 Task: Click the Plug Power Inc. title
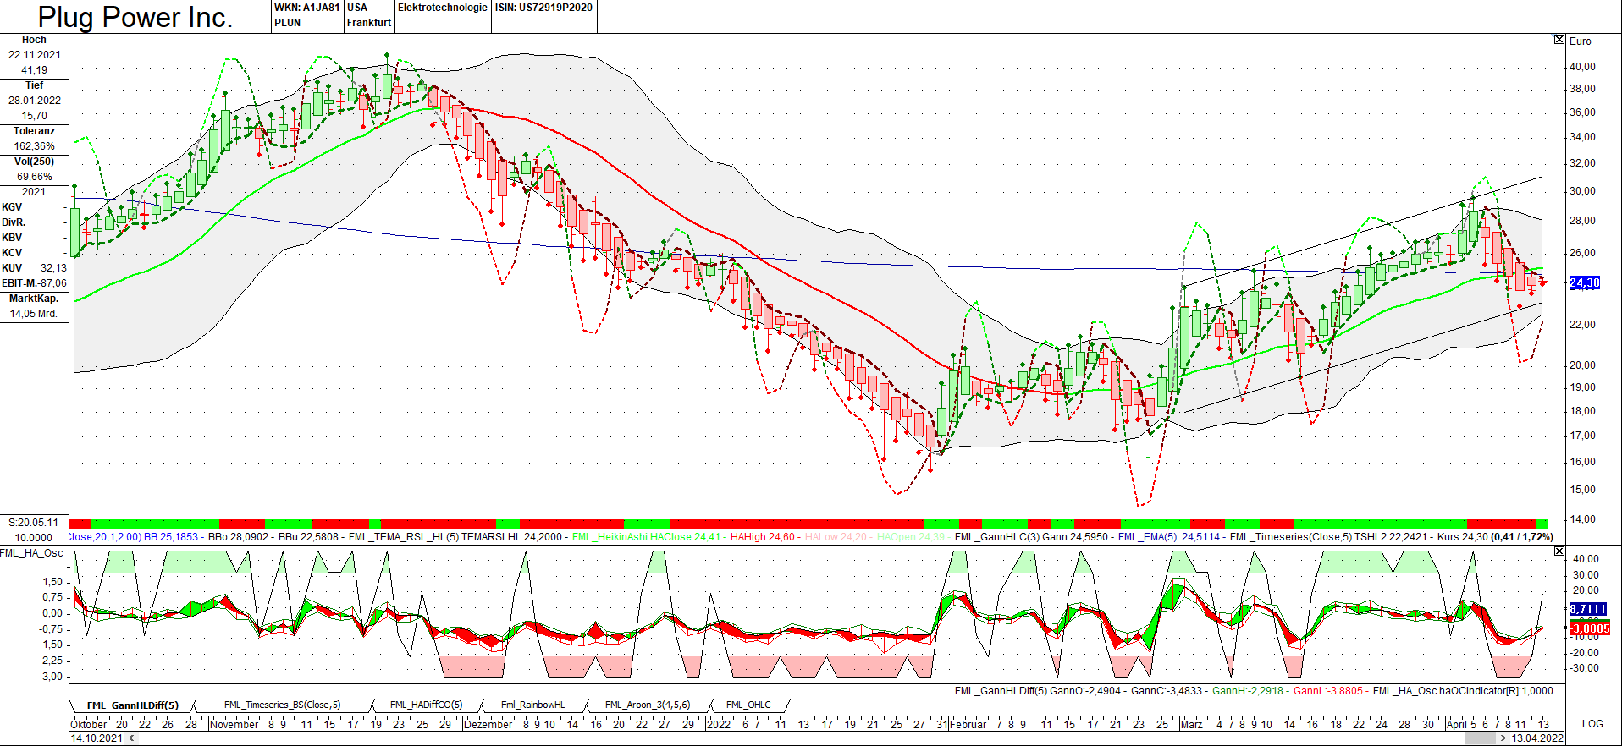[x=135, y=17]
